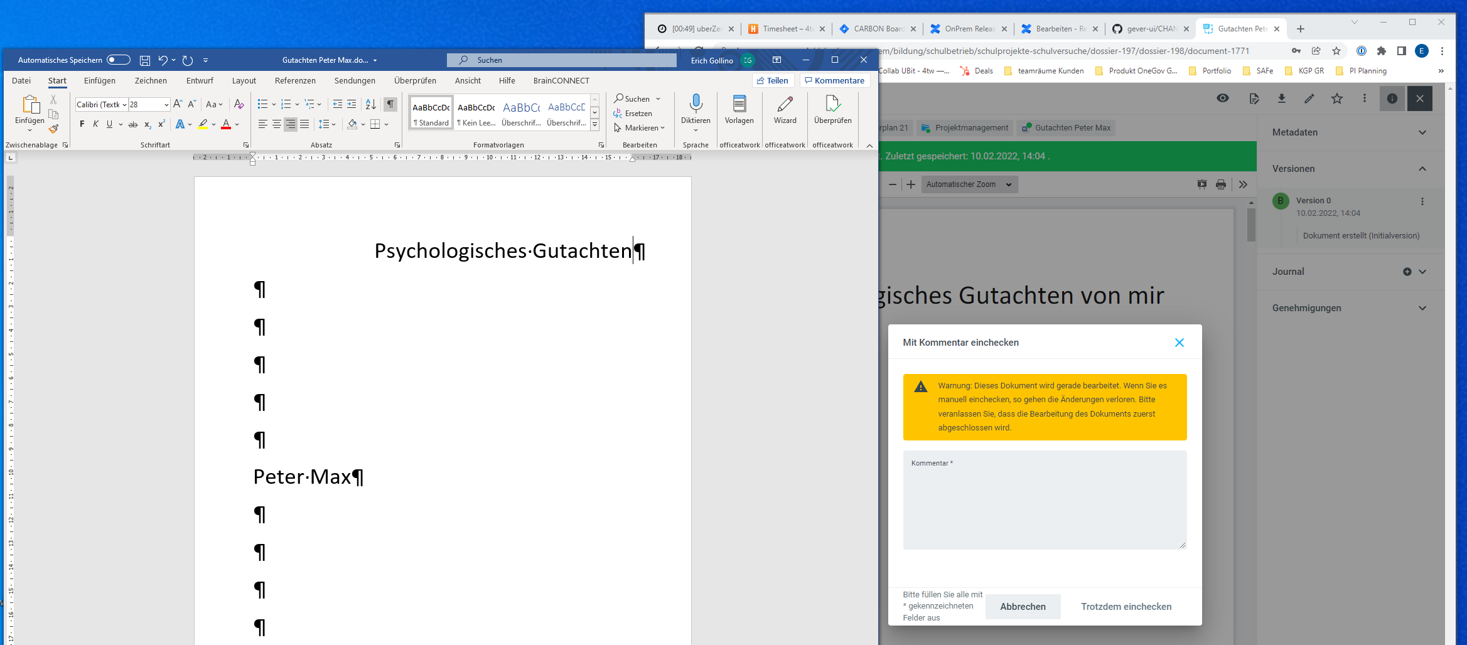This screenshot has height=645, width=1467.
Task: Click the red font color swatch
Action: point(226,124)
